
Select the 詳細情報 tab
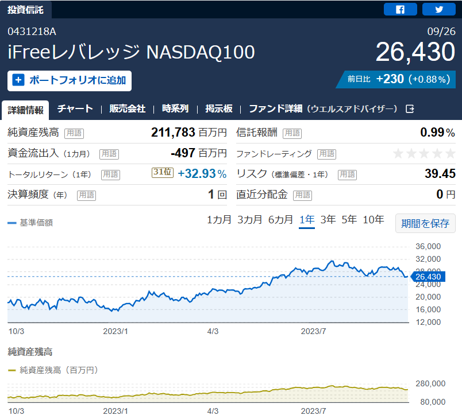click(25, 110)
